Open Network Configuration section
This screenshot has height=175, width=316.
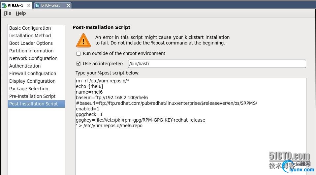coord(33,58)
